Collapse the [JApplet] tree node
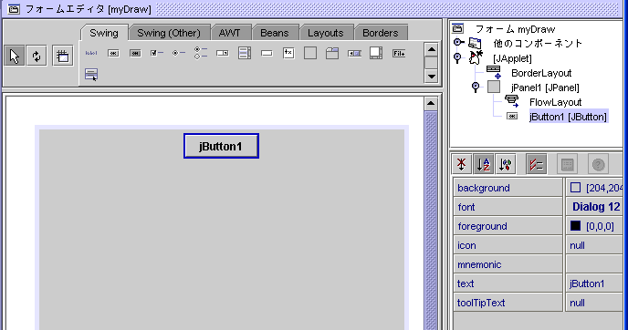 (x=457, y=58)
